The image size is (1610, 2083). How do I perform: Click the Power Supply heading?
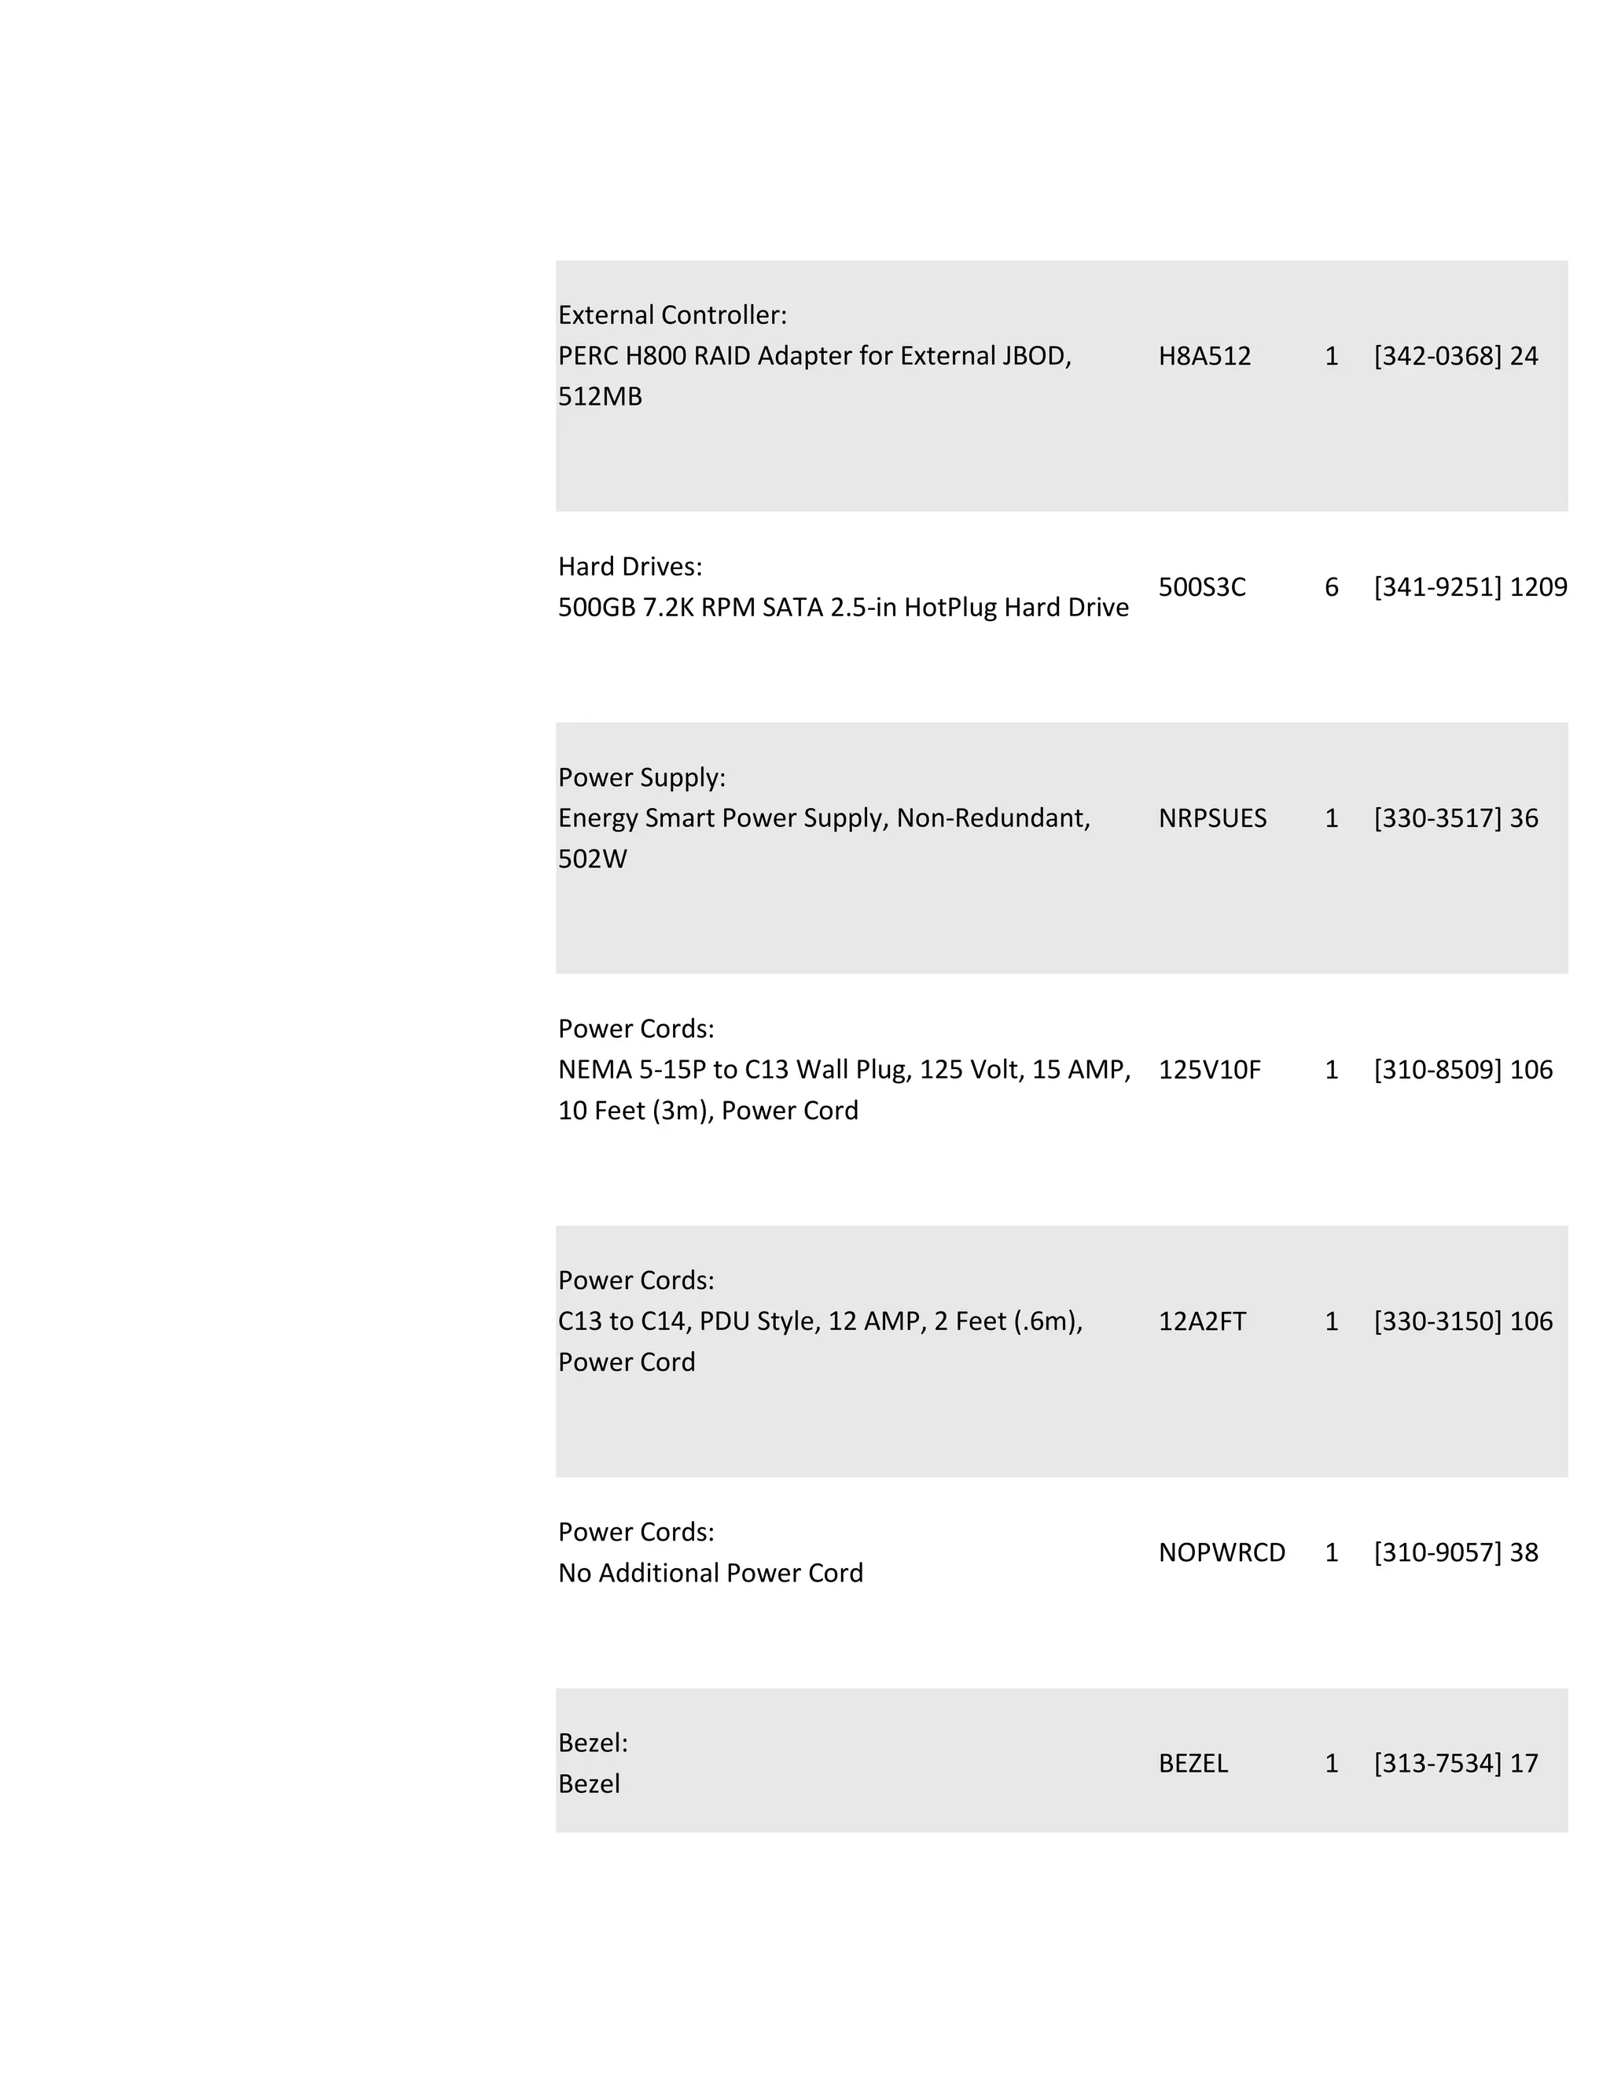pos(642,777)
